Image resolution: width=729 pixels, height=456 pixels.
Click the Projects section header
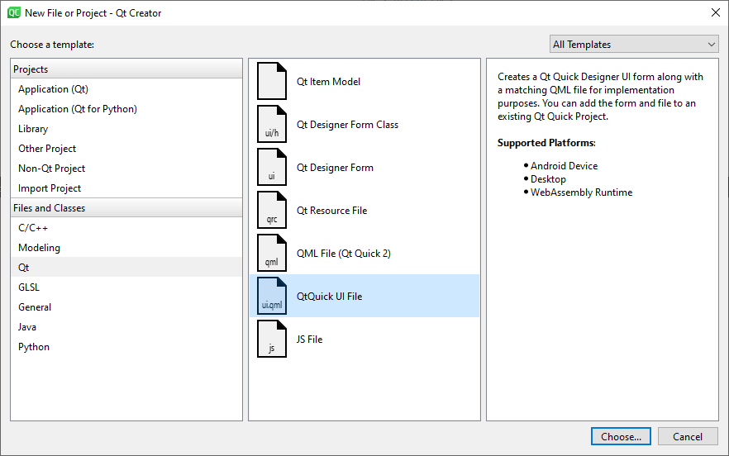[x=126, y=69]
